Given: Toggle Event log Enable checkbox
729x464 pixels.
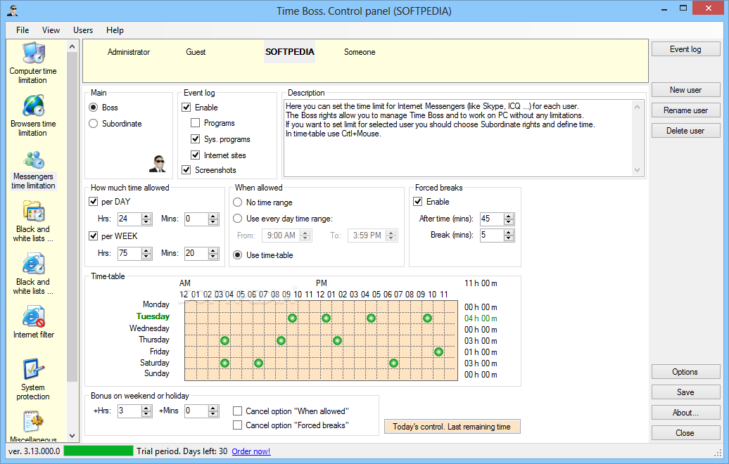Looking at the screenshot, I should pos(186,108).
